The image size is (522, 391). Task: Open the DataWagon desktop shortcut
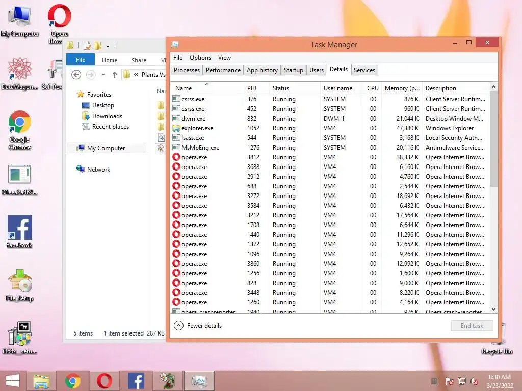pyautogui.click(x=20, y=73)
